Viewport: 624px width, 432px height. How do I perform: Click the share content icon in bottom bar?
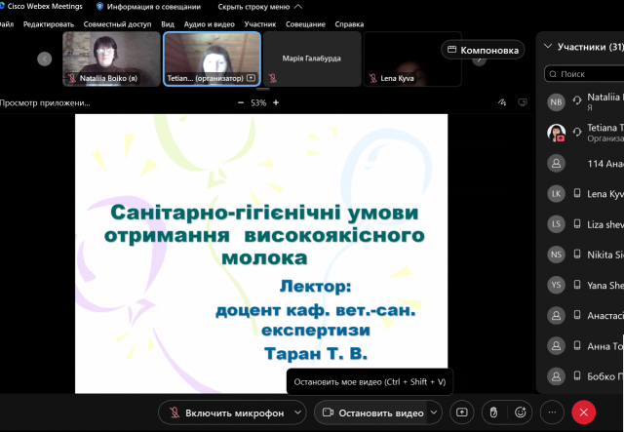click(461, 412)
